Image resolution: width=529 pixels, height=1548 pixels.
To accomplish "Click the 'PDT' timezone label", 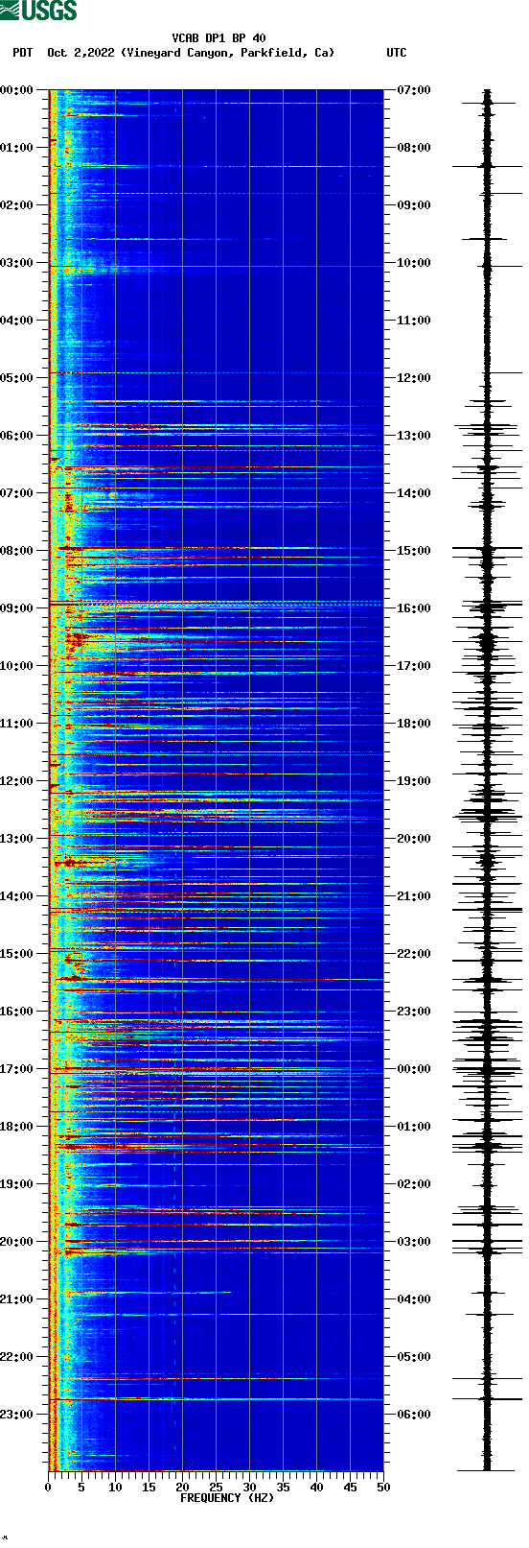I will pos(22,53).
